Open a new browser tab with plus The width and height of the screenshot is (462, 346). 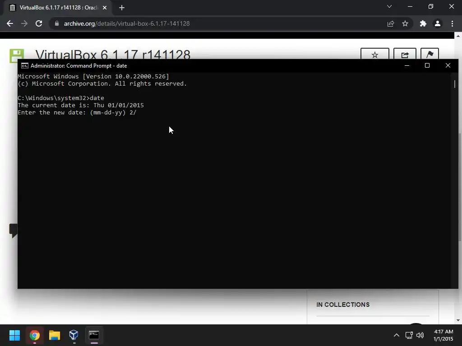pyautogui.click(x=122, y=8)
